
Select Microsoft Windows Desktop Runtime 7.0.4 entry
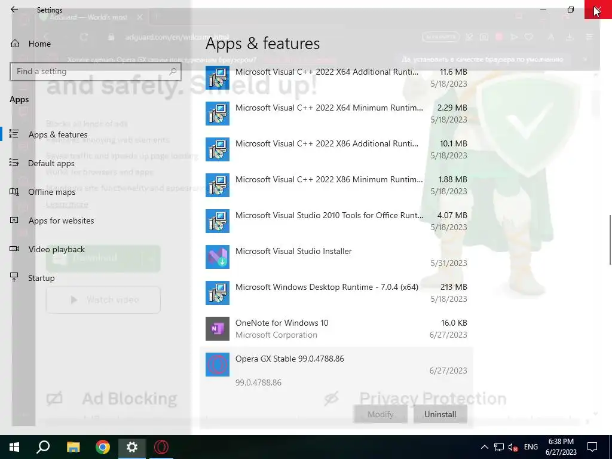coord(336,293)
